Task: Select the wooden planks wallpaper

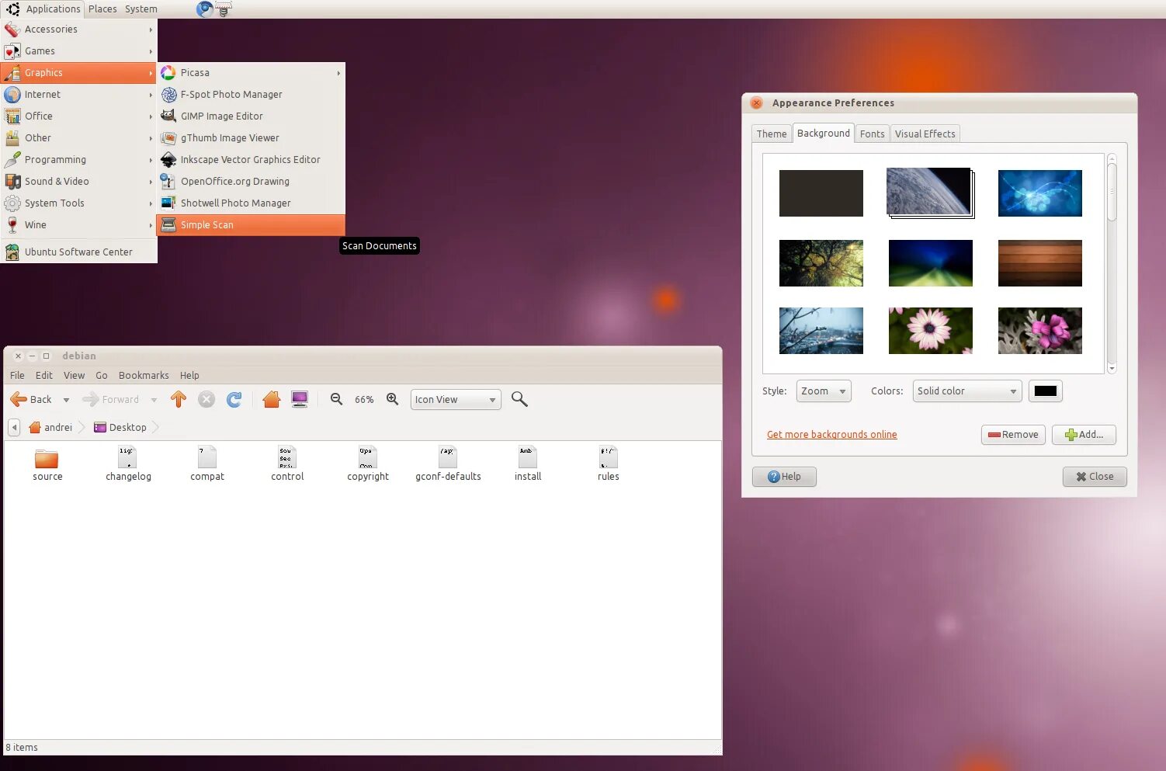Action: tap(1039, 263)
